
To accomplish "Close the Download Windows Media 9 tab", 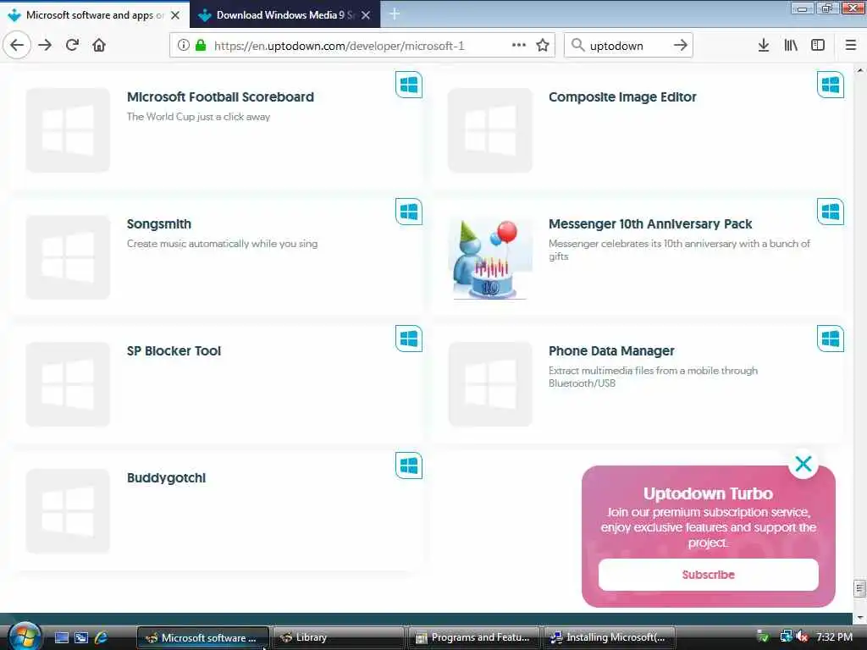I will [366, 15].
